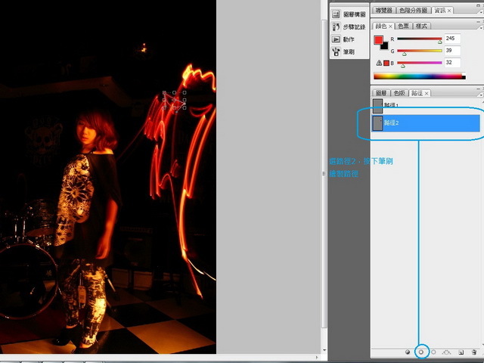The image size is (484, 363).
Task: Stroke path with brush icon
Action: pyautogui.click(x=420, y=352)
